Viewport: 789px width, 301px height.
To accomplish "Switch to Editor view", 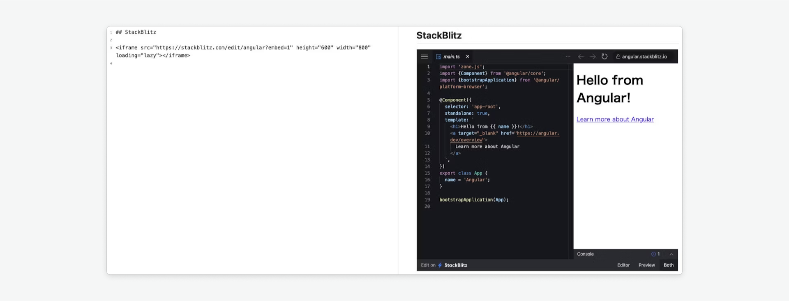I will click(623, 265).
